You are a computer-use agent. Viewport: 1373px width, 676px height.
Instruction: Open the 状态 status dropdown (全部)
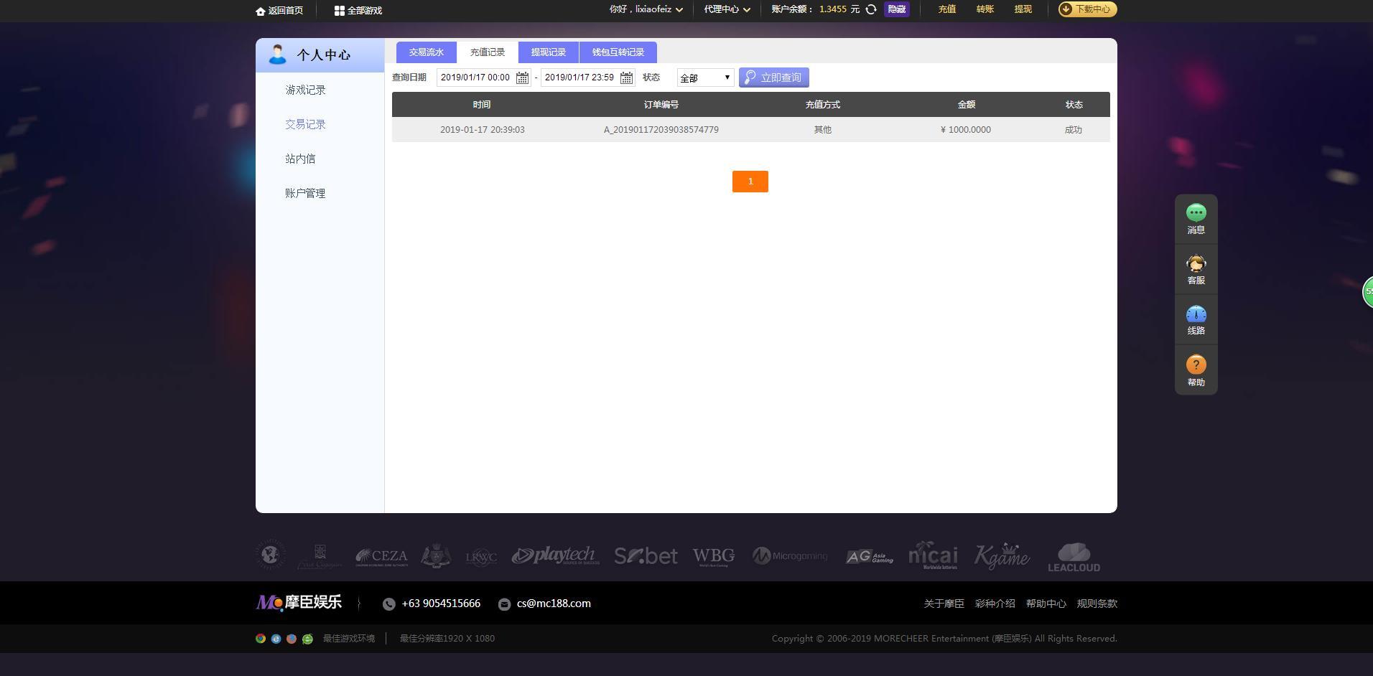(x=705, y=78)
